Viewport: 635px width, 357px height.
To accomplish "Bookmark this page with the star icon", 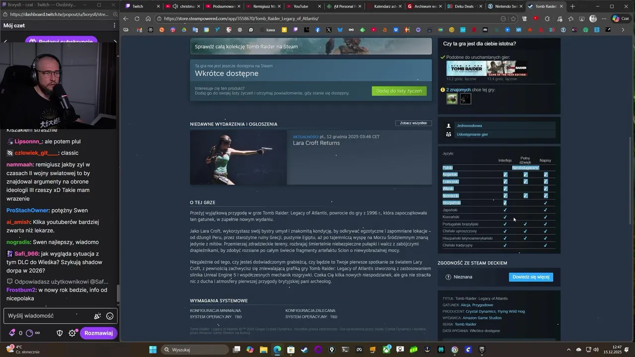I will 513,19.
